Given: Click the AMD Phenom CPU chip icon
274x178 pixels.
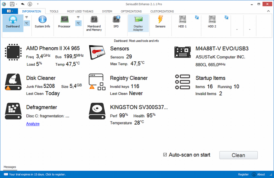Looking at the screenshot, I should 13,52.
